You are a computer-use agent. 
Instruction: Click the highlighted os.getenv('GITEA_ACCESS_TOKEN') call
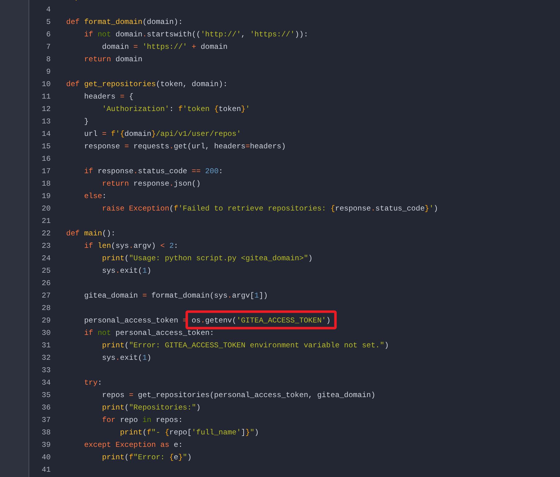pyautogui.click(x=261, y=320)
